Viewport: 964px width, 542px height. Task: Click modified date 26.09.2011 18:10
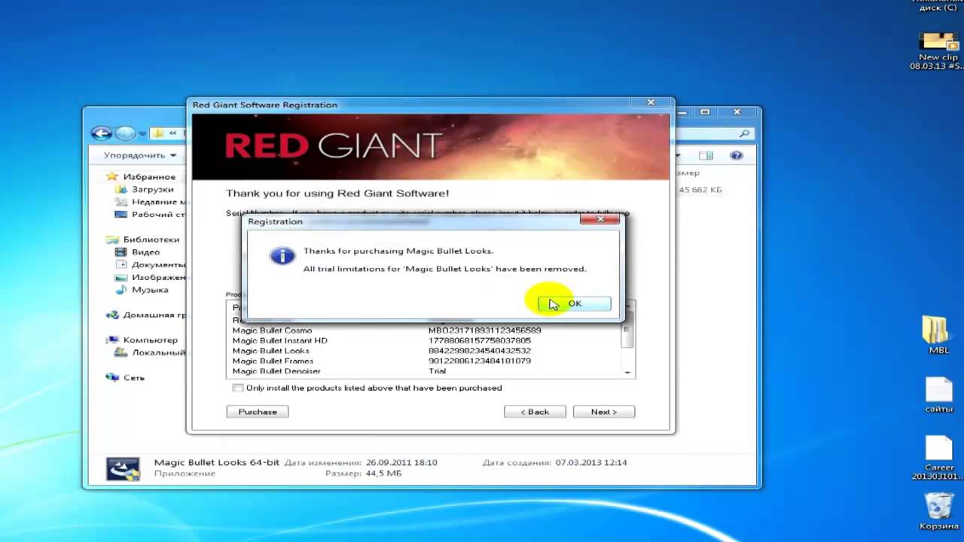401,462
